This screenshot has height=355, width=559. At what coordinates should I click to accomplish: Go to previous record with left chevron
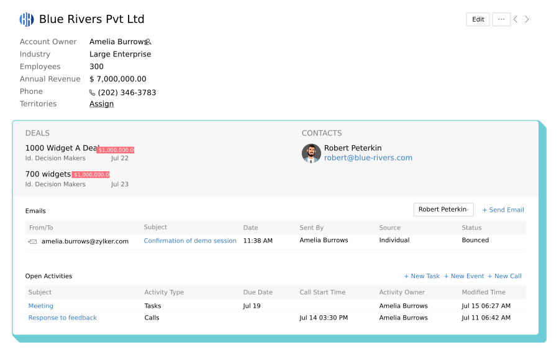point(516,19)
